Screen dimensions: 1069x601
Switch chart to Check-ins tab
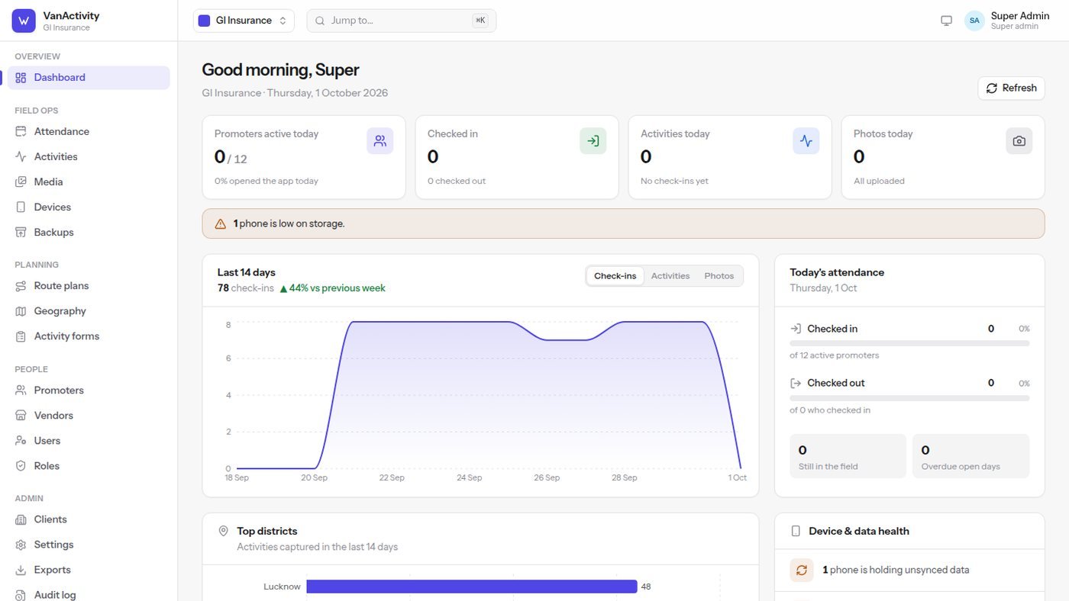pyautogui.click(x=615, y=276)
